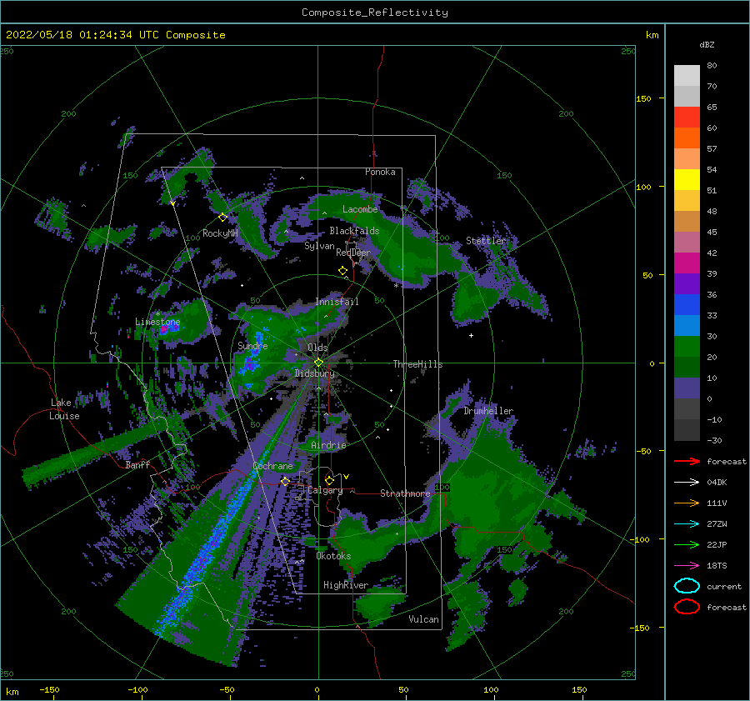Click the Didsbury city label

314,373
